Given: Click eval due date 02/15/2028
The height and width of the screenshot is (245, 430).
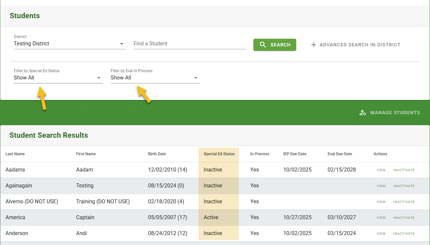Looking at the screenshot, I should [342, 170].
